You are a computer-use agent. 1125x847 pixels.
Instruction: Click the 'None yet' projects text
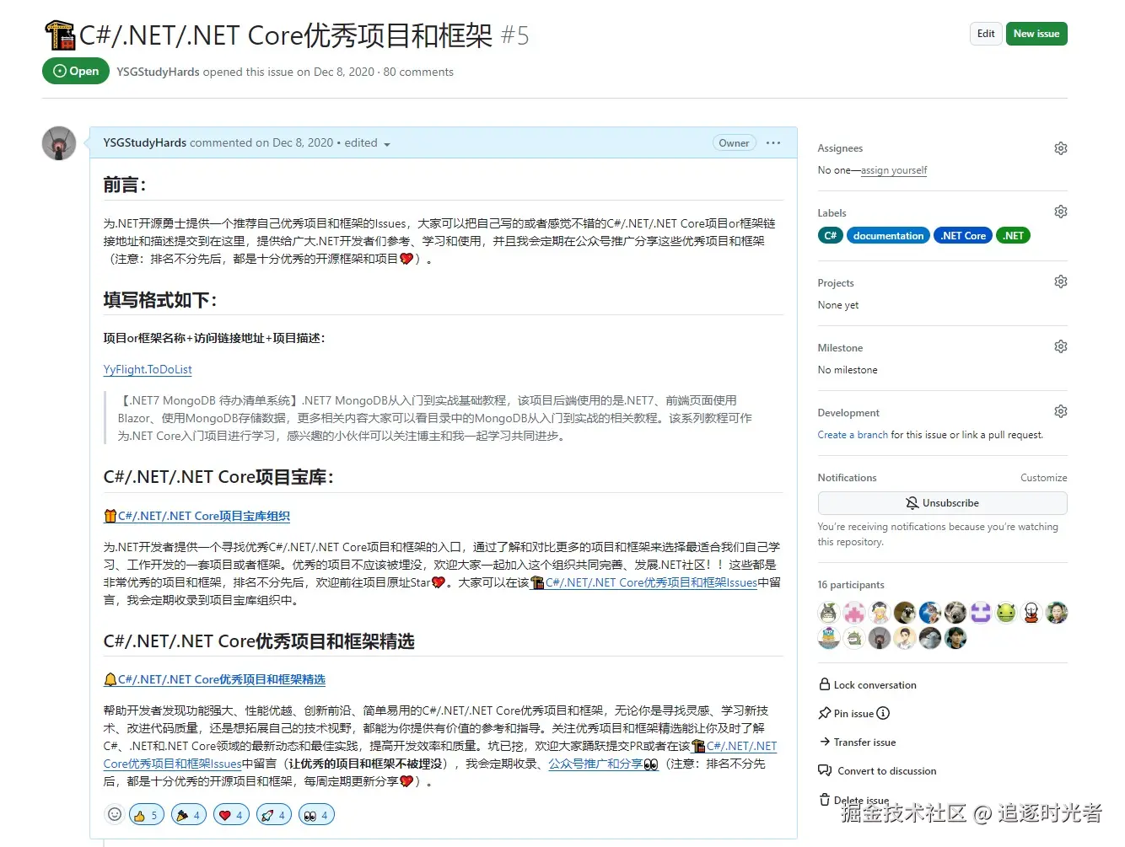tap(838, 305)
